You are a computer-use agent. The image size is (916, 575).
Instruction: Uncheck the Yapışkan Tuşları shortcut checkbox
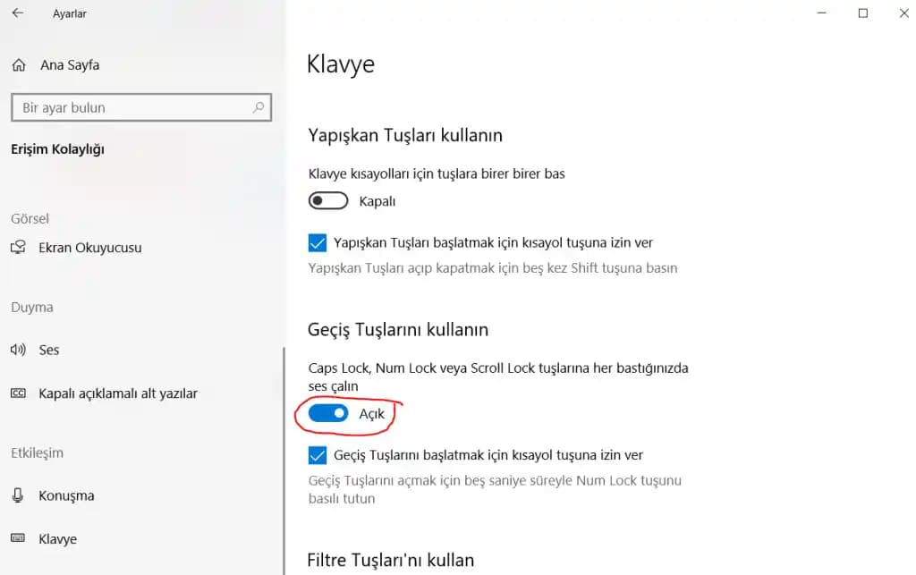[x=318, y=242]
